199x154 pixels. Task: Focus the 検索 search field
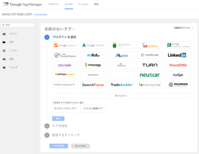18,25
